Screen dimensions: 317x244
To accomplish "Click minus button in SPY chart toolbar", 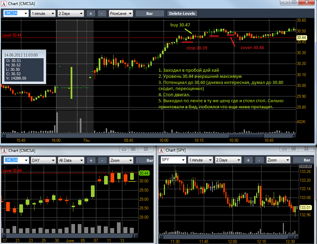I will pos(260,160).
